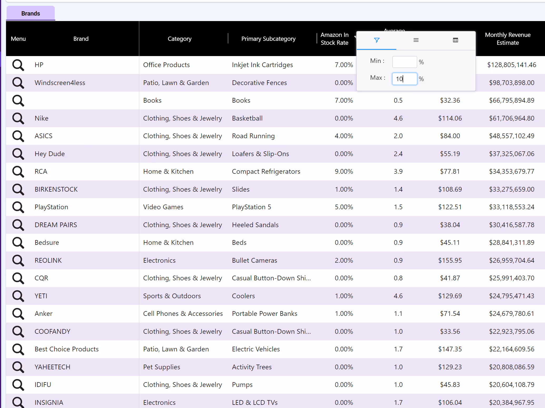This screenshot has height=408, width=545.
Task: Select the HP brand cell
Action: (x=39, y=65)
